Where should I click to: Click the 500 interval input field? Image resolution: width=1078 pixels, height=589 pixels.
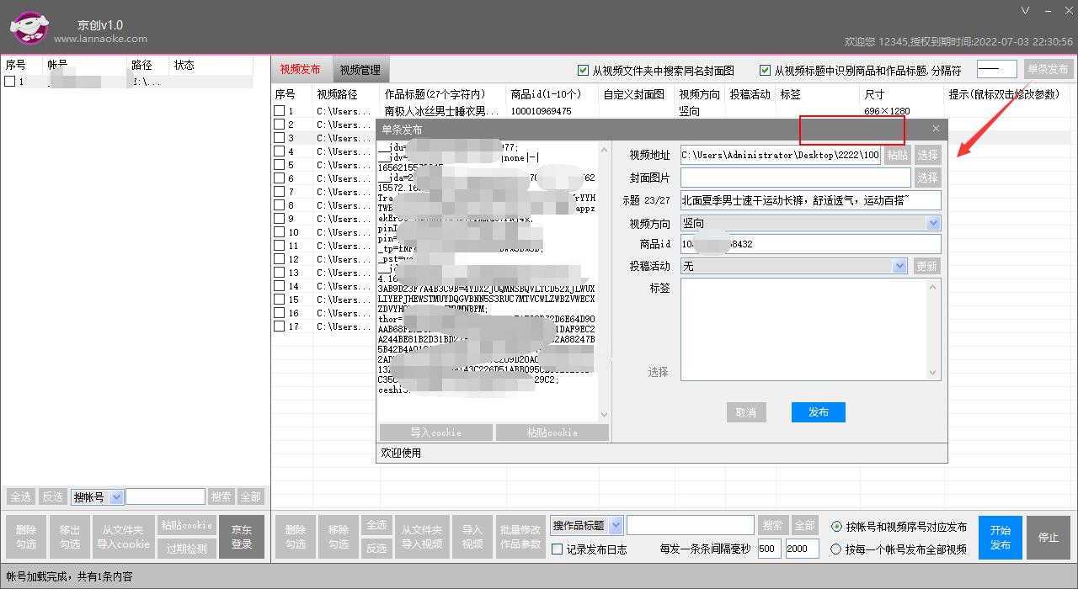coord(769,549)
